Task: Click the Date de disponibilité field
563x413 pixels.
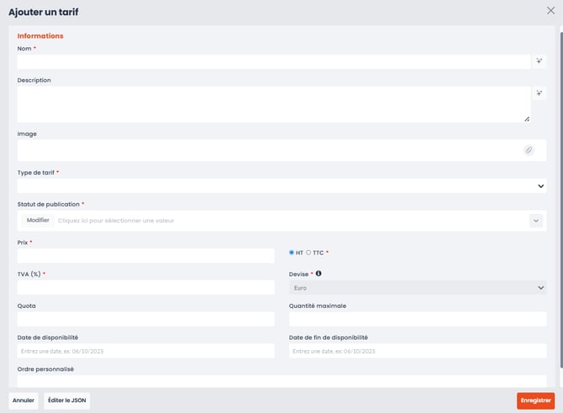Action: [x=145, y=351]
